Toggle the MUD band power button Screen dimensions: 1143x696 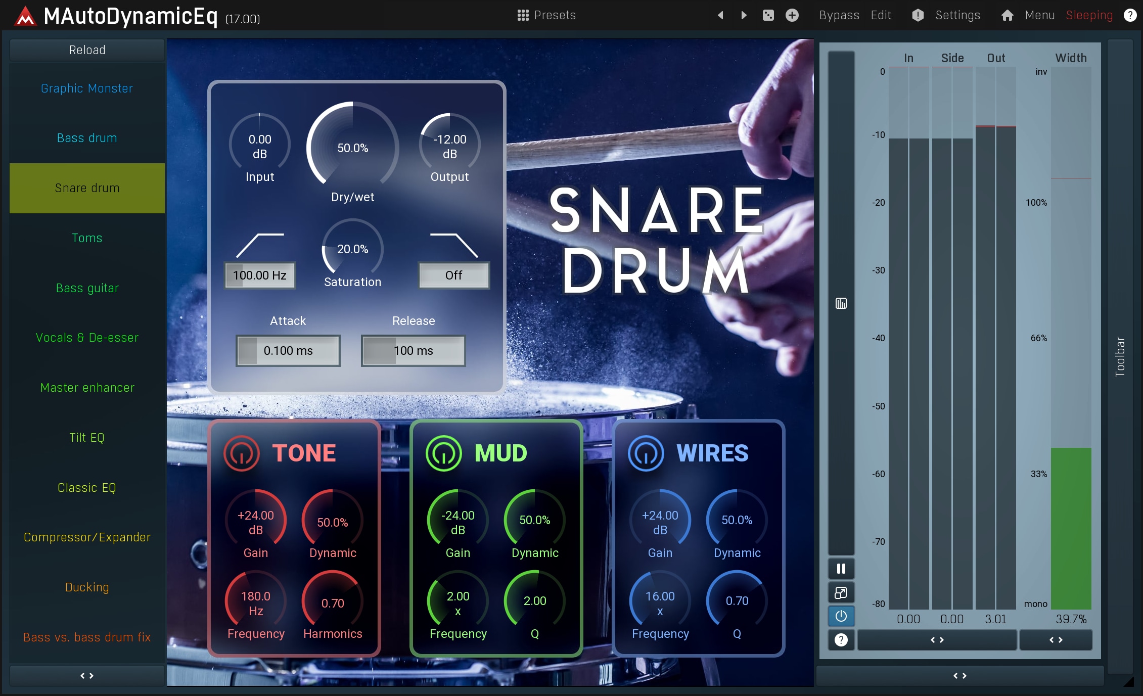click(444, 453)
